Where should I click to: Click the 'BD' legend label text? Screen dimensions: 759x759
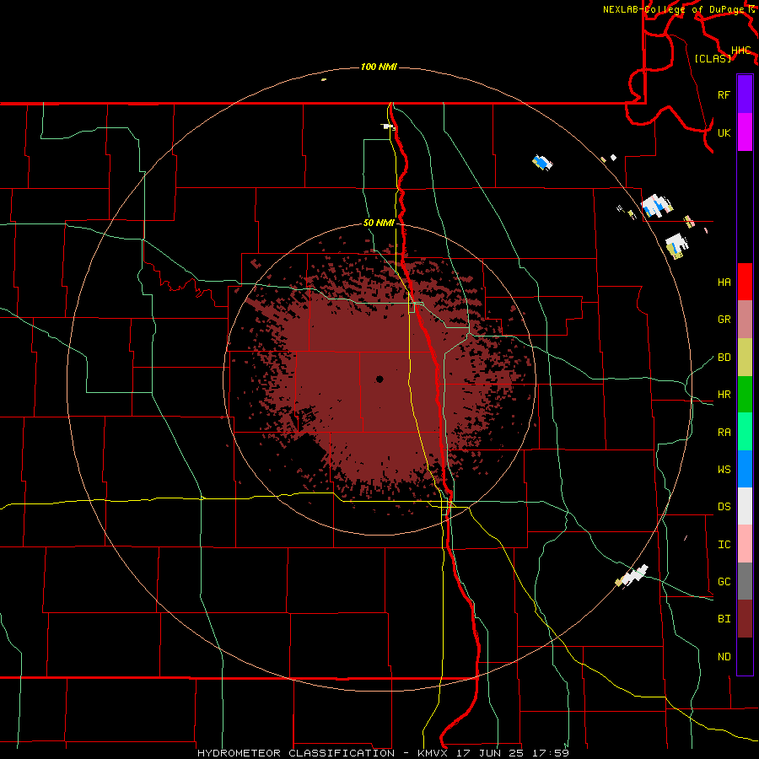[x=724, y=358]
